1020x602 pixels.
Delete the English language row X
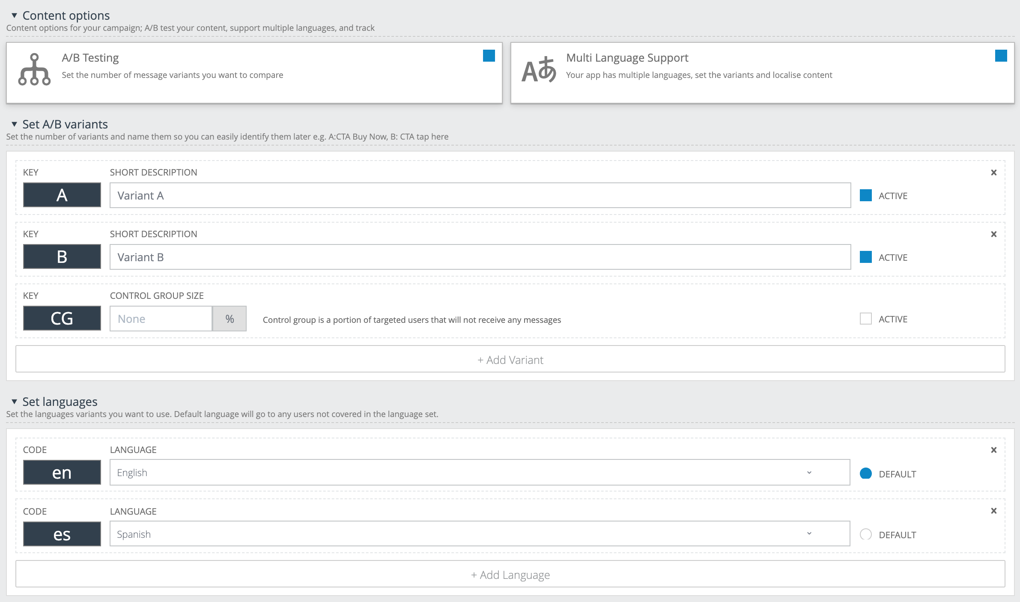[993, 450]
